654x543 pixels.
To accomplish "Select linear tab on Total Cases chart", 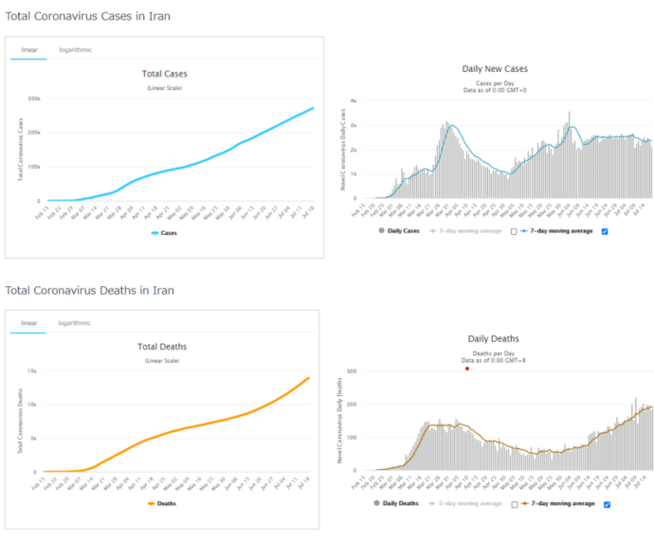I will tap(28, 50).
